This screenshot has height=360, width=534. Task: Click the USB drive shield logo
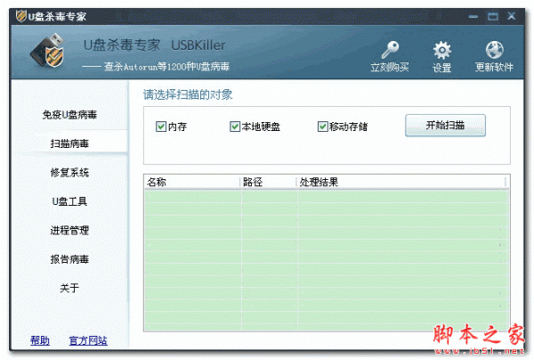48,50
